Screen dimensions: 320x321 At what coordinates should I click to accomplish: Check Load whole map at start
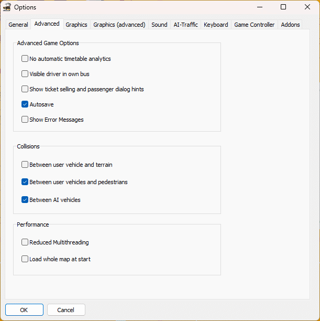tap(25, 259)
